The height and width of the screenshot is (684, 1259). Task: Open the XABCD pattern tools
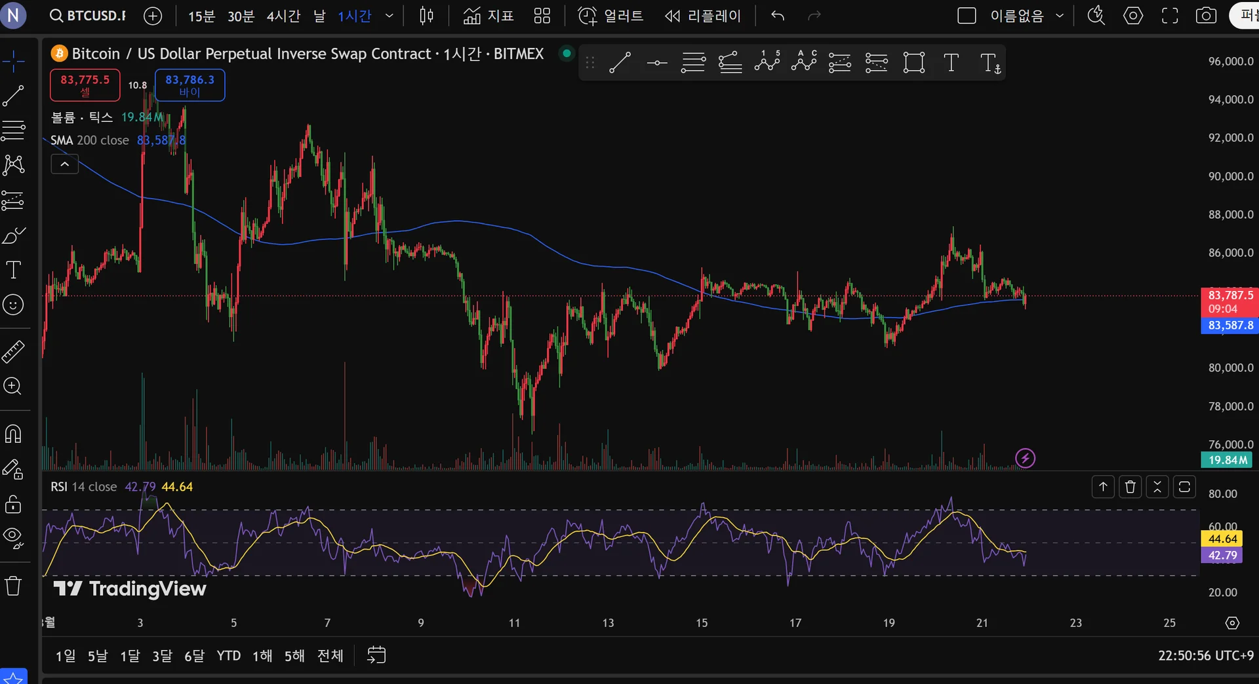(13, 165)
